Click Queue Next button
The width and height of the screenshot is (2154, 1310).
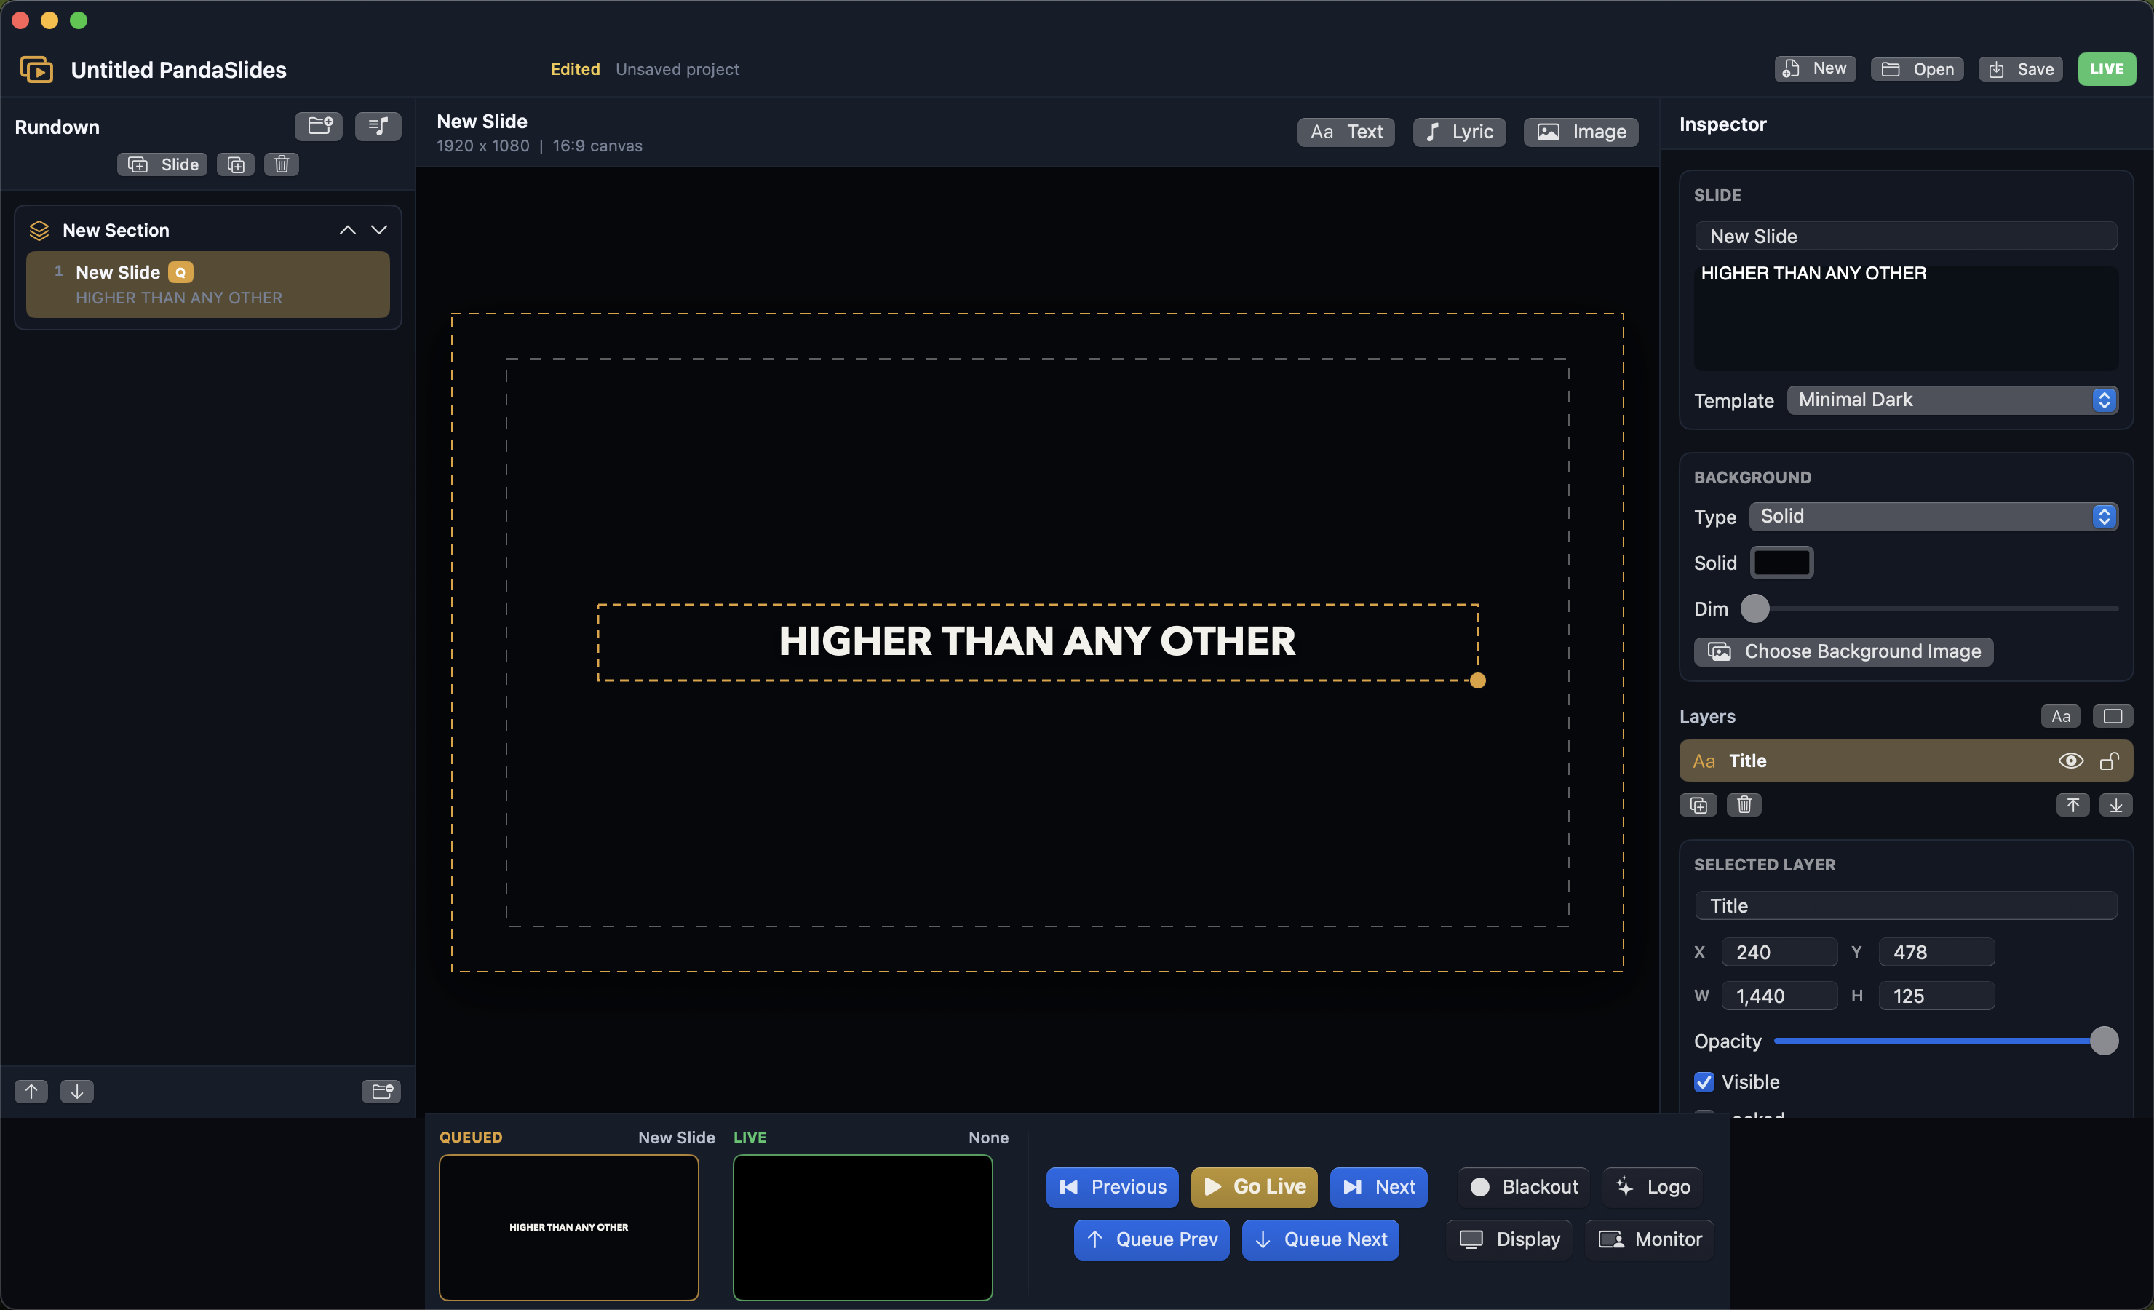coord(1320,1239)
